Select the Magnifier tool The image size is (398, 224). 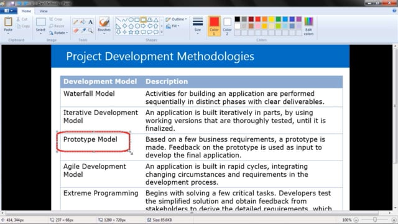[x=90, y=30]
